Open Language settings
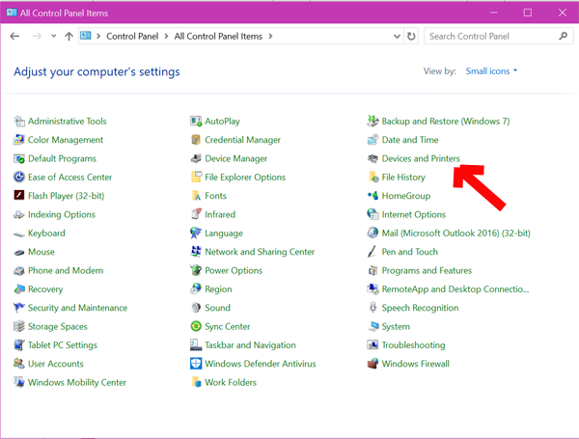Image resolution: width=579 pixels, height=439 pixels. (x=224, y=233)
